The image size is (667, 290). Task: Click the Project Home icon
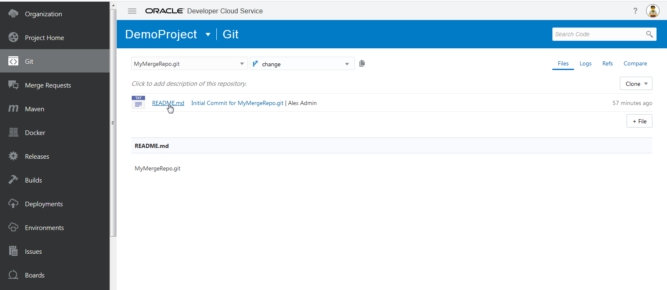point(13,37)
